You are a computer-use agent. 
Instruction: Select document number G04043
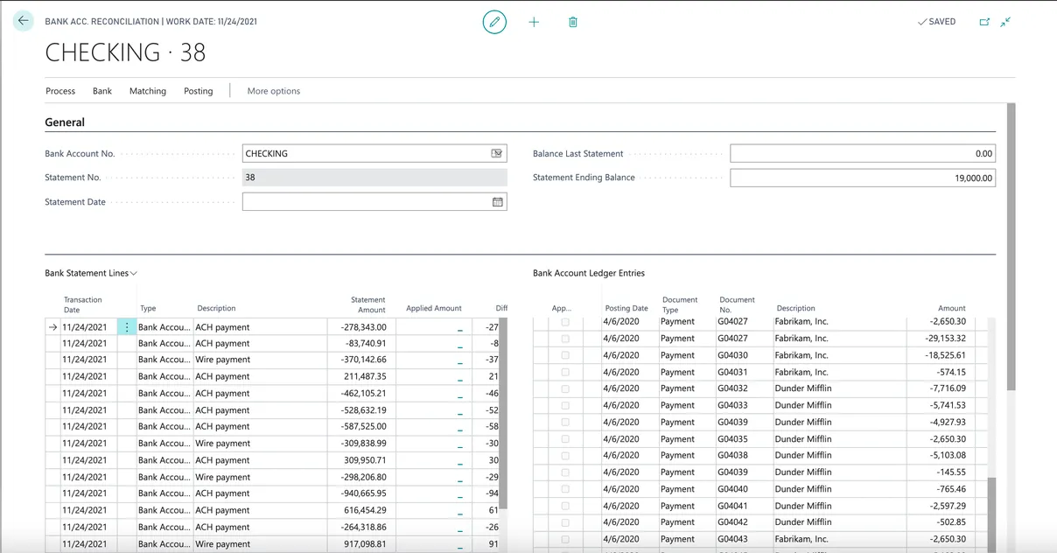pos(733,539)
